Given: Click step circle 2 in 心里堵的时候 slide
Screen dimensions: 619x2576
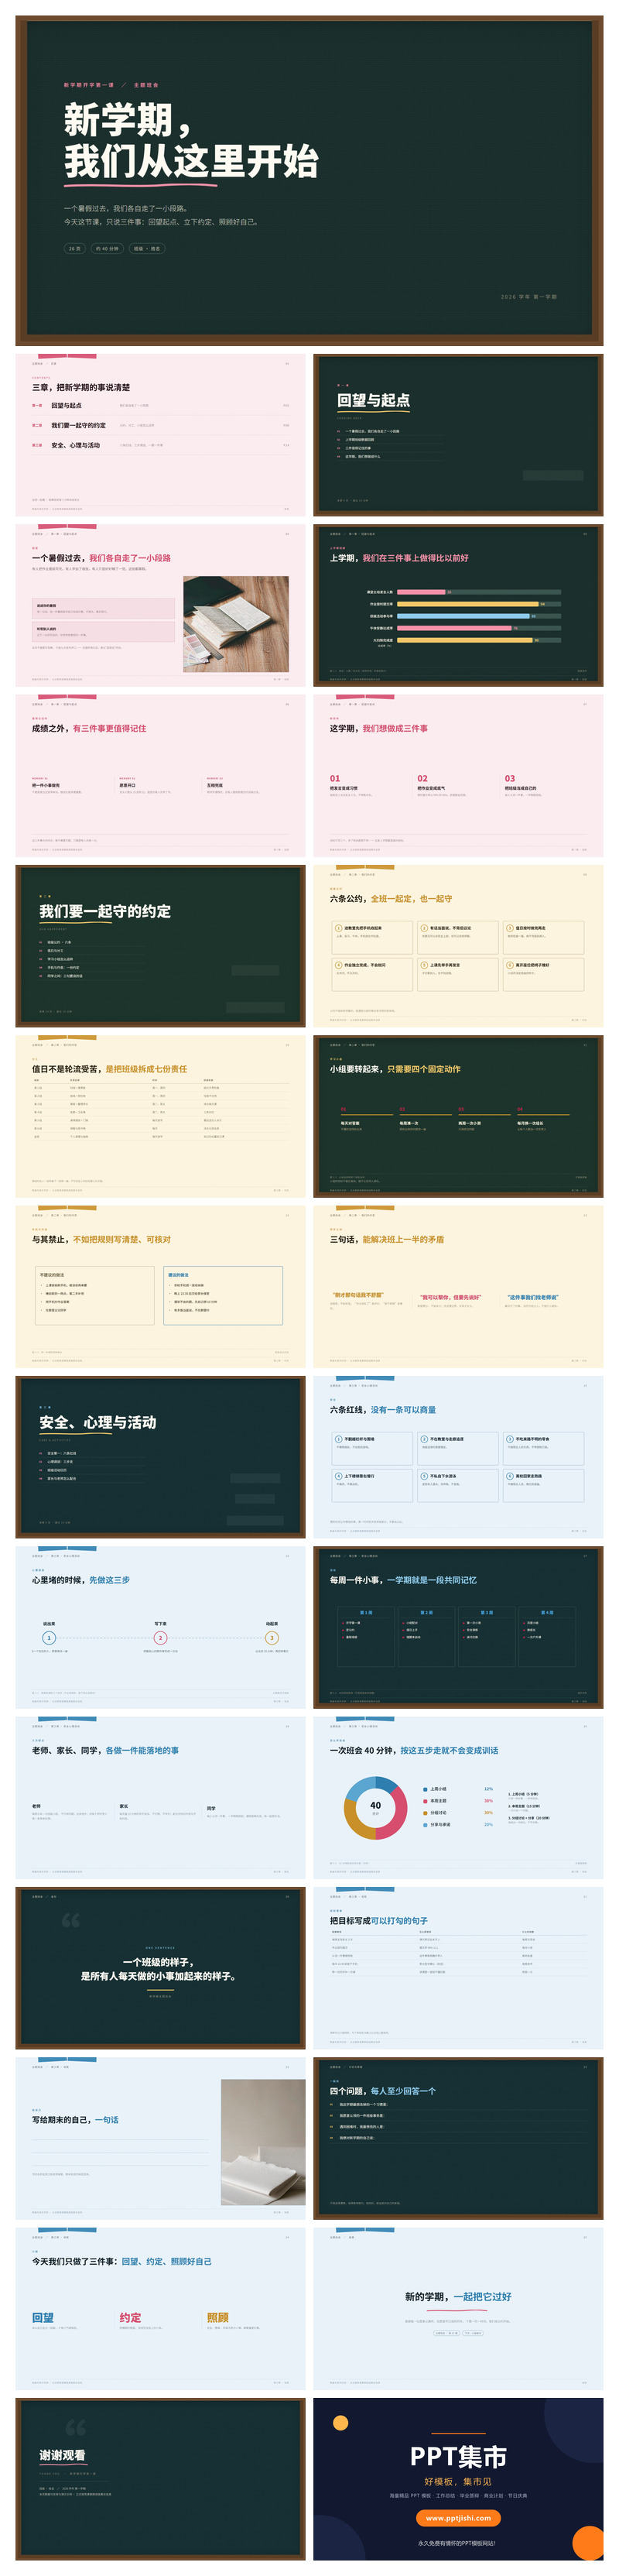Looking at the screenshot, I should pos(160,1638).
